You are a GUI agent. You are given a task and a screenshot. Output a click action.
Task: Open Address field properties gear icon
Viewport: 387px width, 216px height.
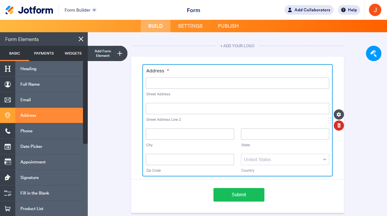[339, 115]
